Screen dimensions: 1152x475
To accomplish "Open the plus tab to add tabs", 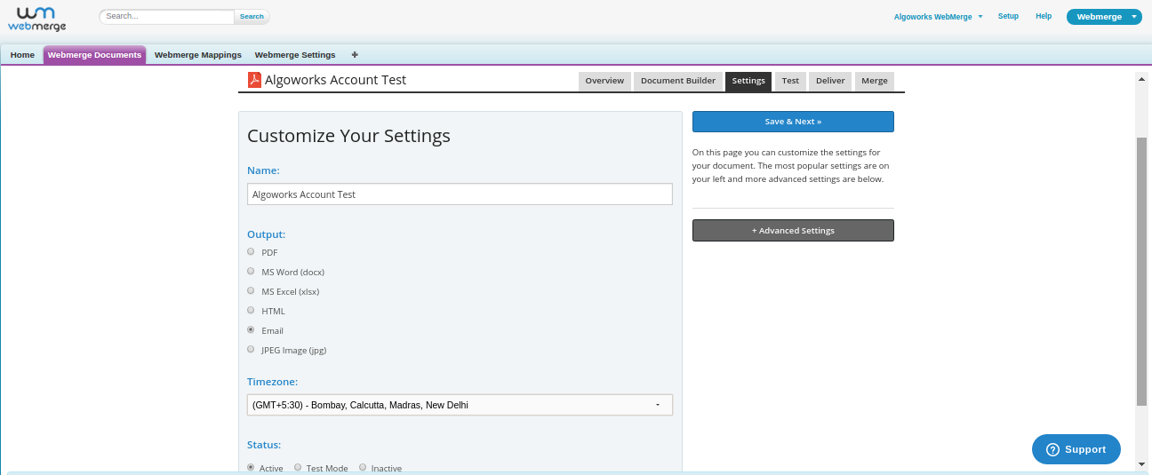I will coord(355,55).
